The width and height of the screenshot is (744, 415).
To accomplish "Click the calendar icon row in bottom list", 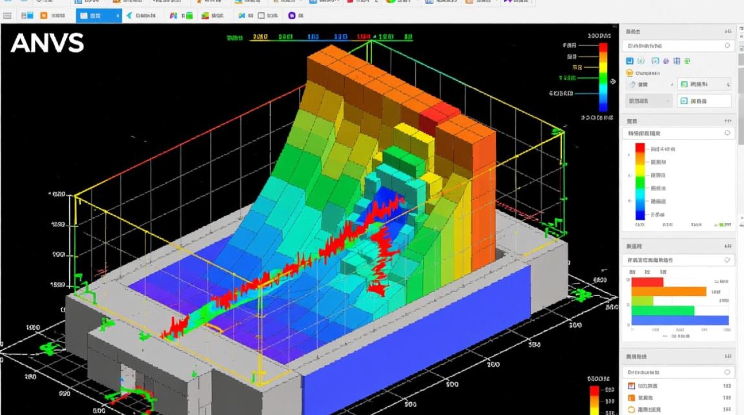I will pyautogui.click(x=679, y=386).
